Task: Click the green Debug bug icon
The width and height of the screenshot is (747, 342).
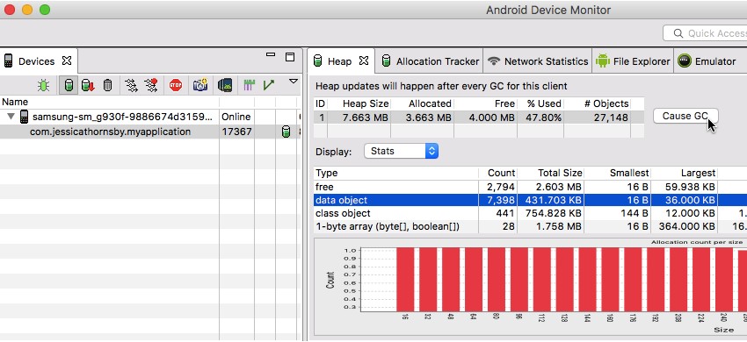Action: (43, 85)
